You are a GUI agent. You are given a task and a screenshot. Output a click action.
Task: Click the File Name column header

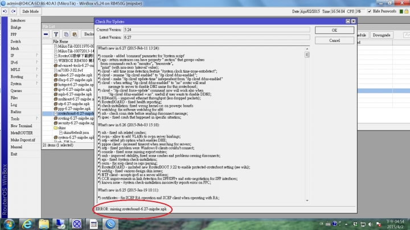(60, 41)
